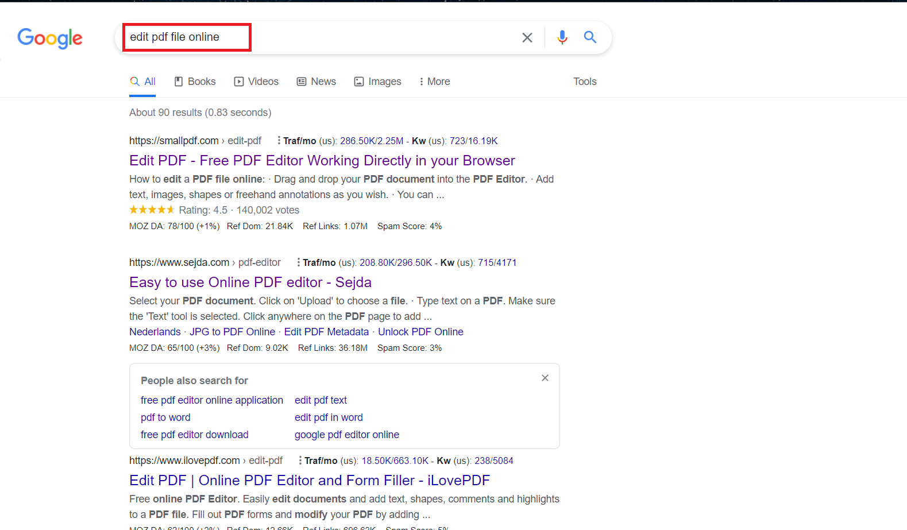Viewport: 907px width, 530px height.
Task: Start voice search with microphone icon
Action: [562, 37]
